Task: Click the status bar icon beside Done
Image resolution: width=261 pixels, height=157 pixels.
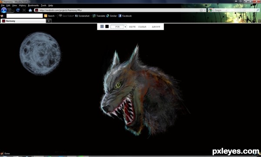Action: (2, 154)
